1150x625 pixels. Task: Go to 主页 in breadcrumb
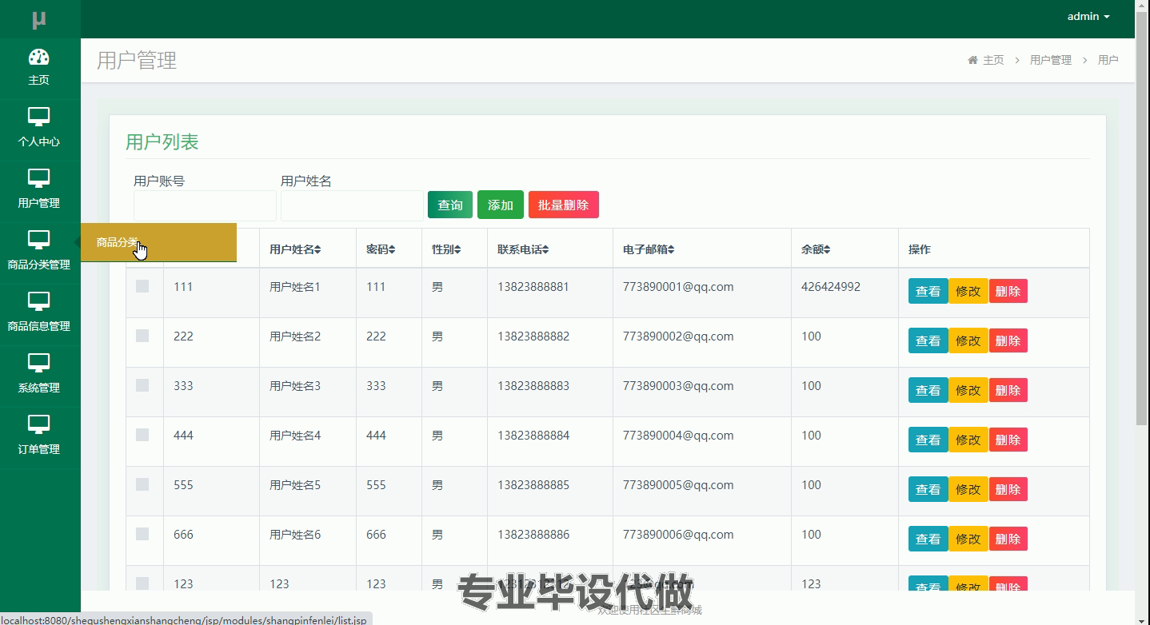click(x=993, y=60)
